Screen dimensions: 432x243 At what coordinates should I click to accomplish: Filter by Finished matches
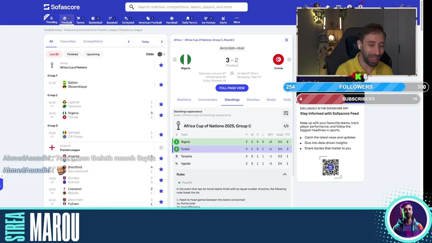[x=73, y=54]
